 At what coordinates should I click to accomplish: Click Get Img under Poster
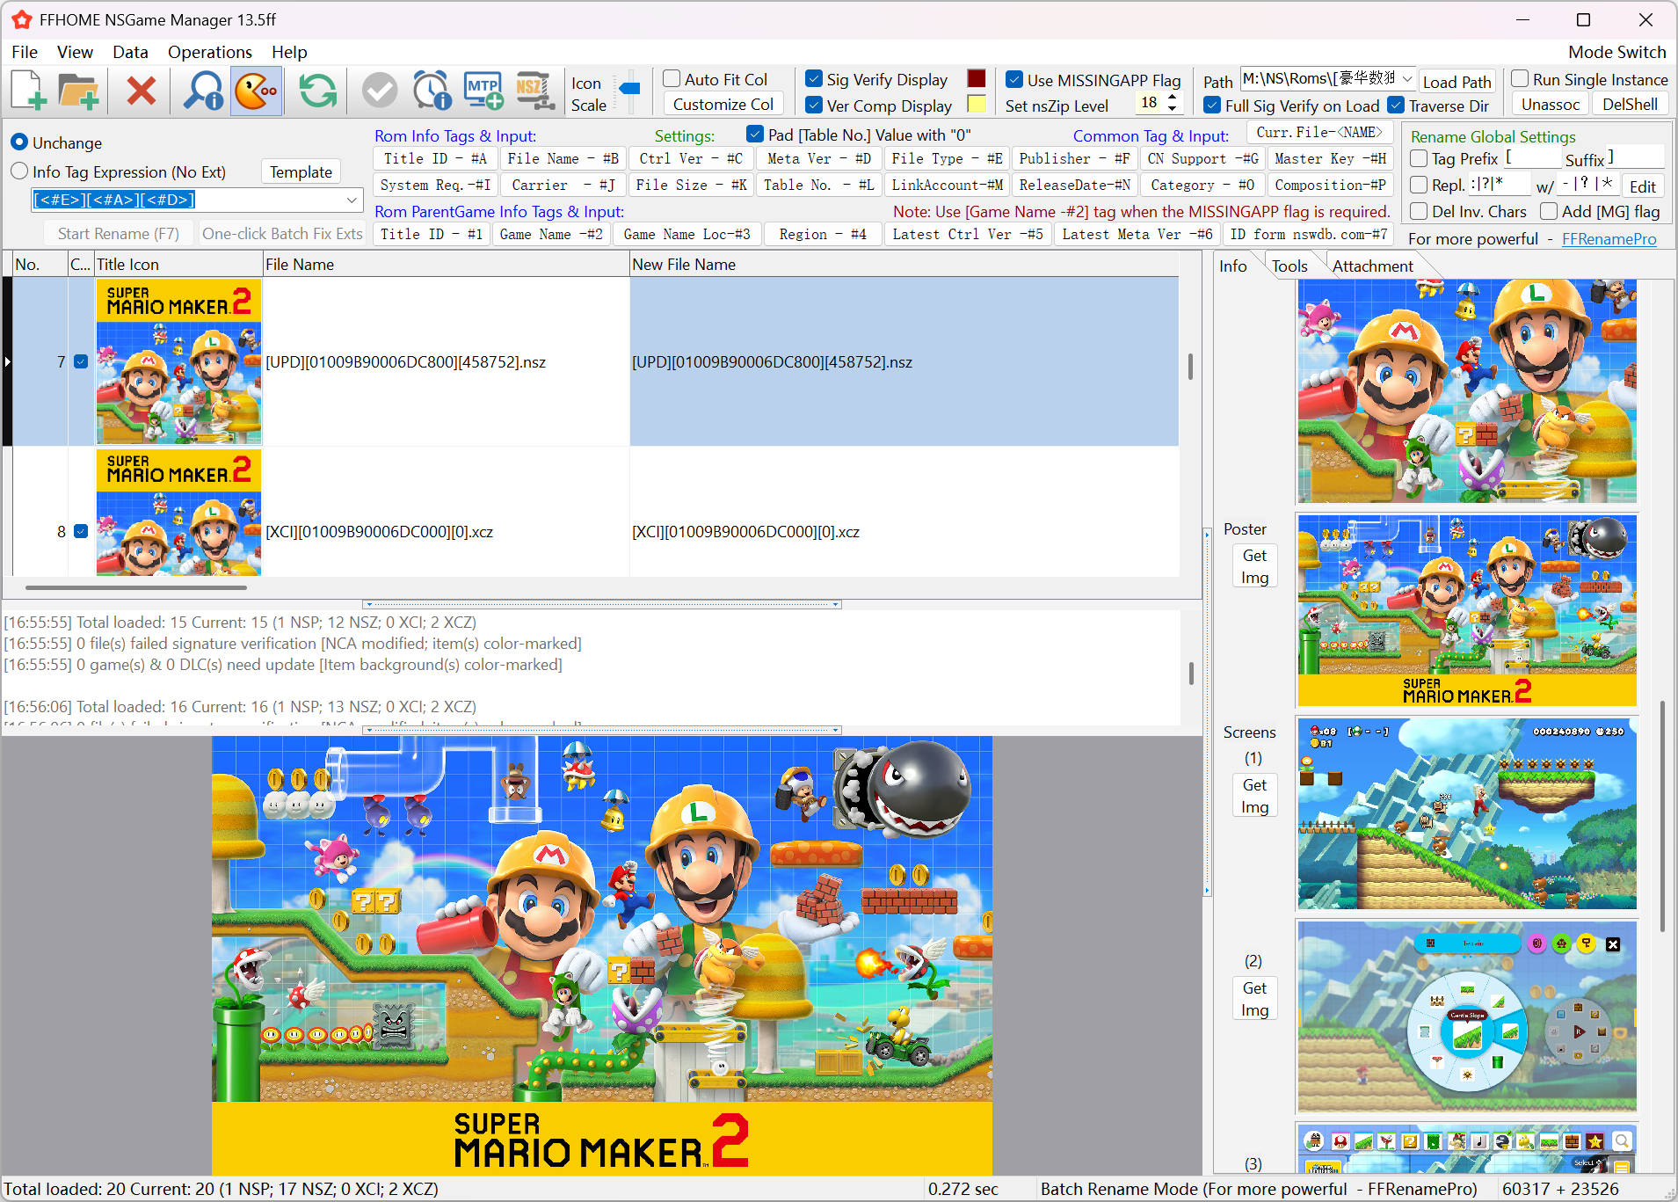pyautogui.click(x=1254, y=566)
